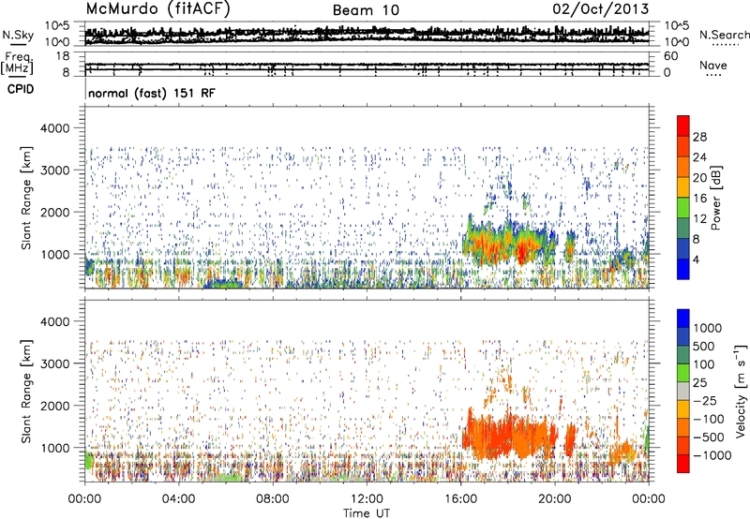Click the "4" power colorbar label
Image resolution: width=750 pixels, height=519 pixels.
pyautogui.click(x=696, y=260)
